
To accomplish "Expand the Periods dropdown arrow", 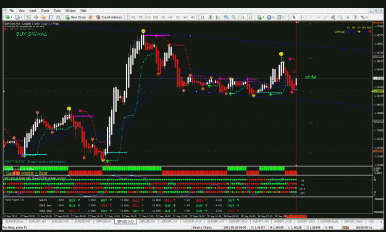I will point(273,17).
